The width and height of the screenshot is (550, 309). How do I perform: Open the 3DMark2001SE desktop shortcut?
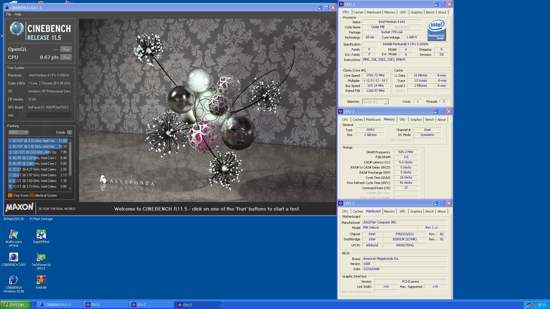pos(13,219)
